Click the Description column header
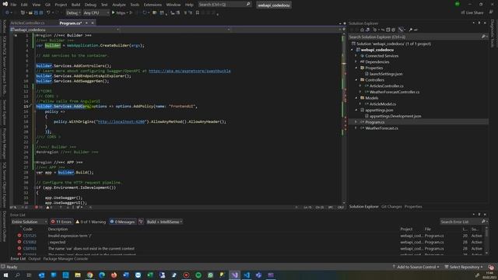 pyautogui.click(x=58, y=229)
